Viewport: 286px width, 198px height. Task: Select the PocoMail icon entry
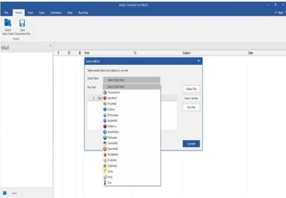(x=105, y=104)
